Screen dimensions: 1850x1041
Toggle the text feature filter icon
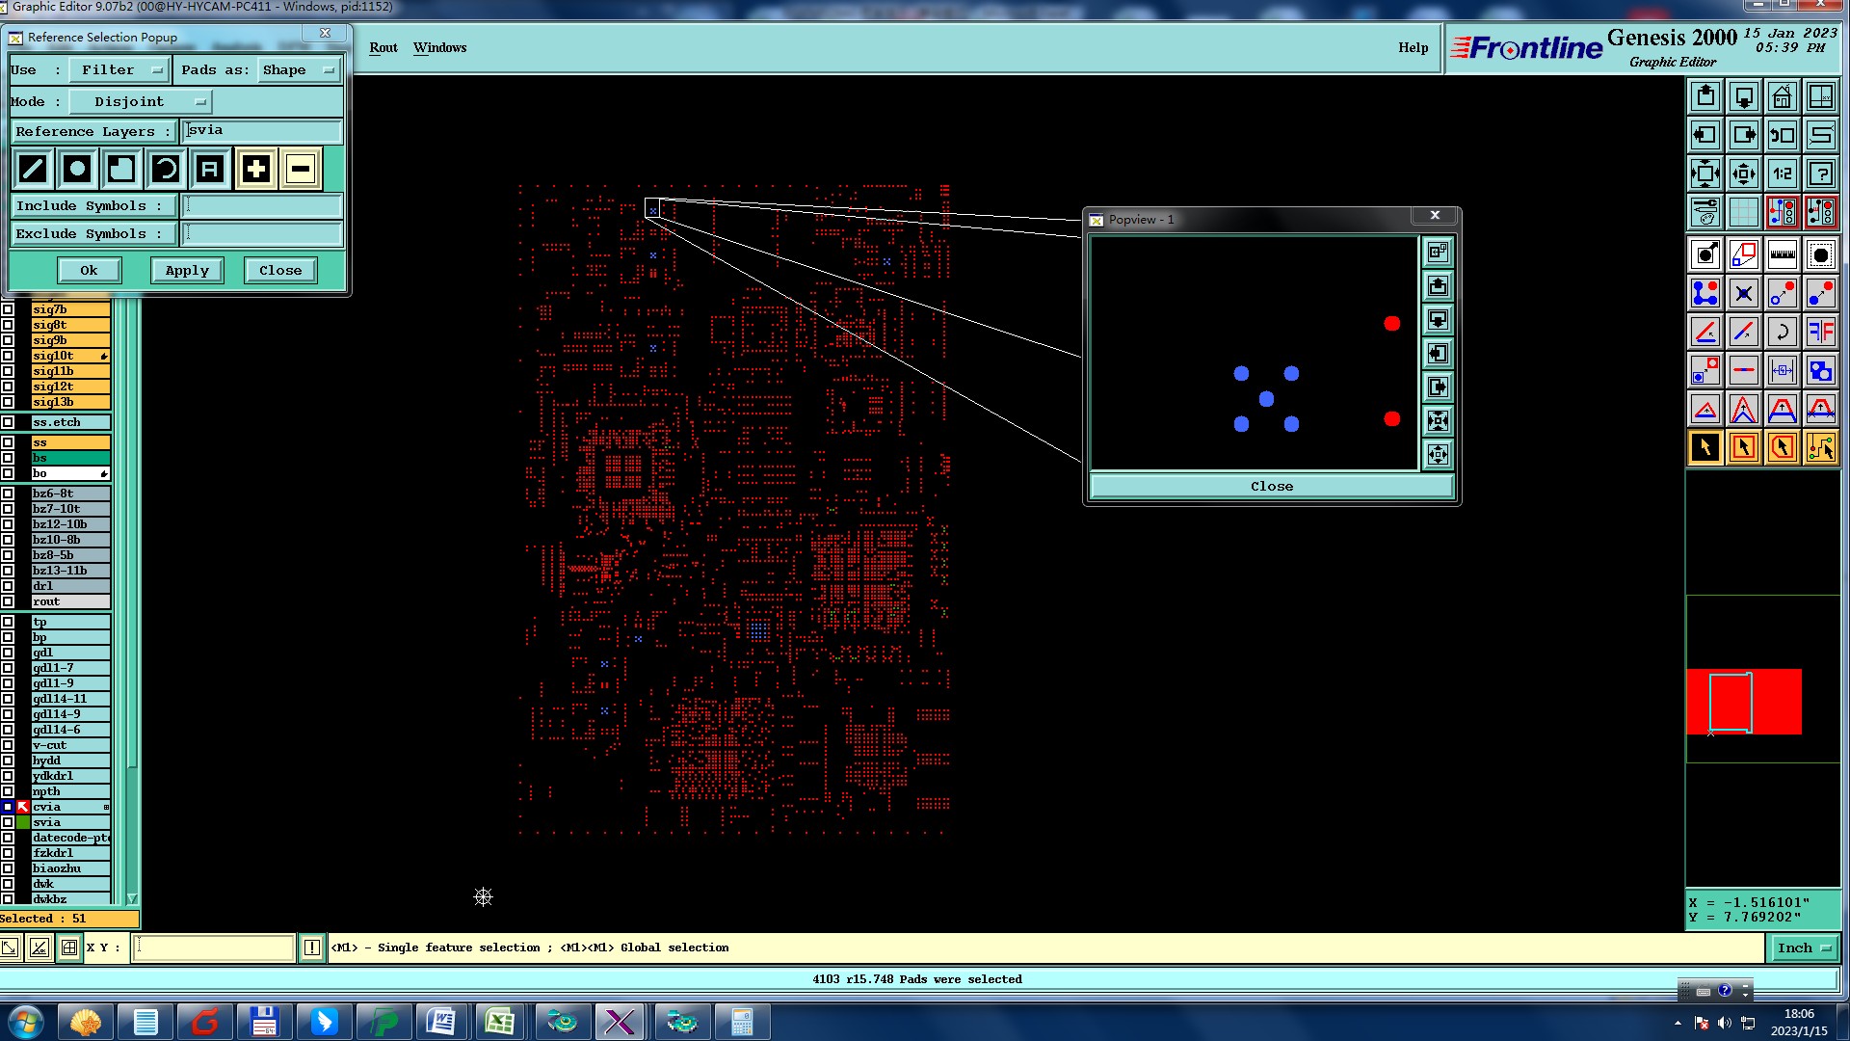tap(210, 170)
